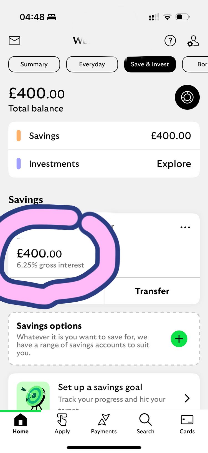The width and height of the screenshot is (208, 453).
Task: Tap the help question mark icon
Action: point(170,41)
